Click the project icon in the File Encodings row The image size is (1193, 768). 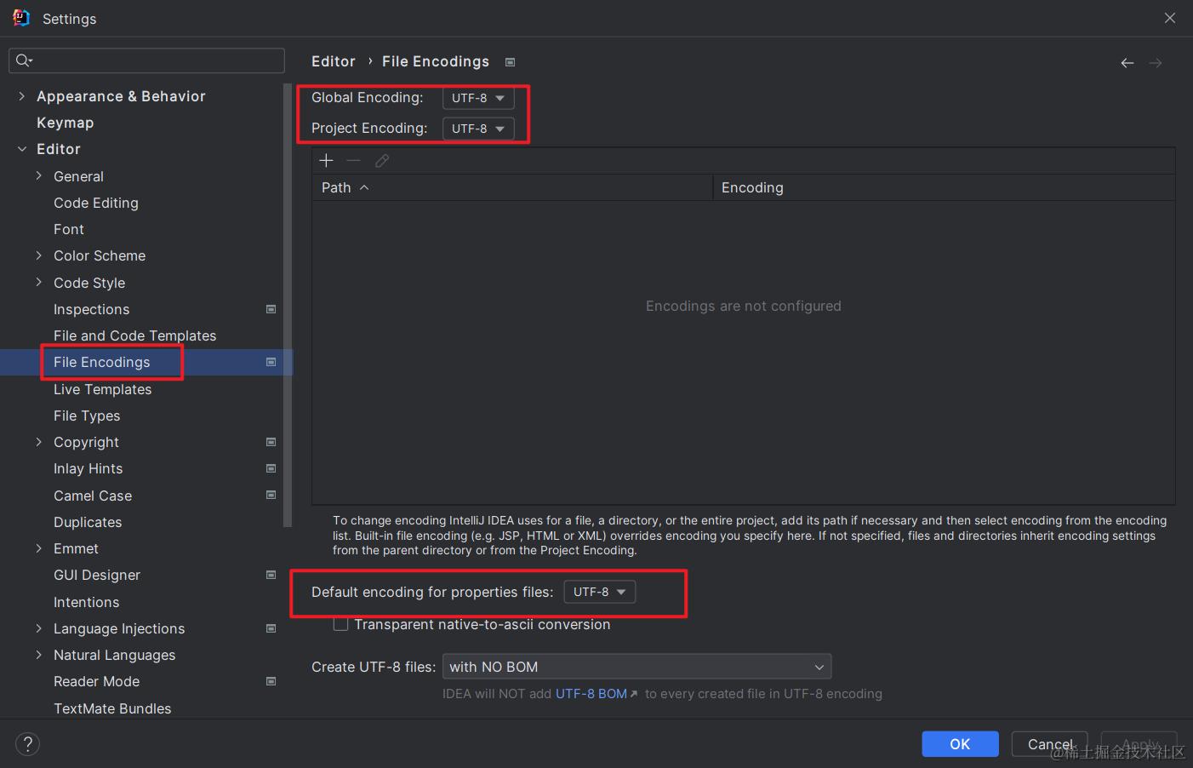[271, 362]
